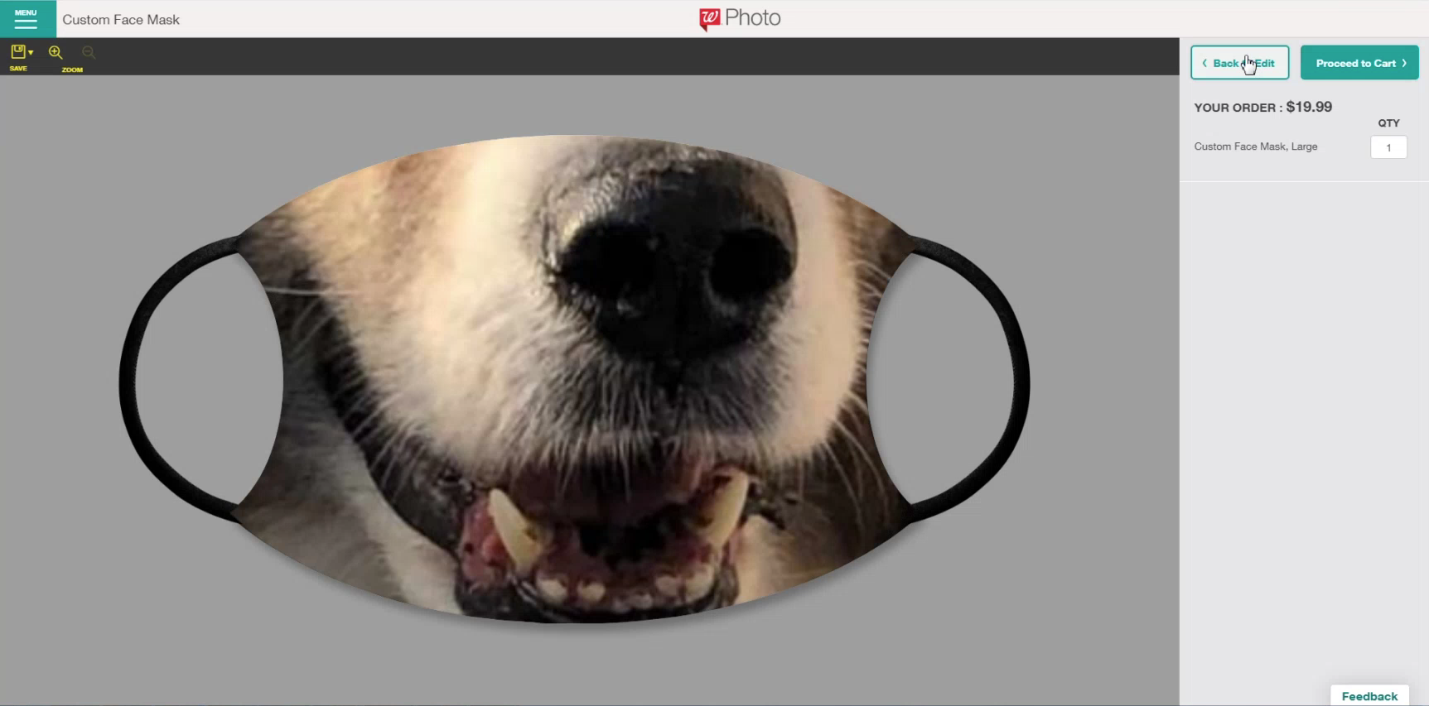The width and height of the screenshot is (1429, 706).
Task: Click the left chevron on Back to Edit
Action: pyautogui.click(x=1205, y=63)
